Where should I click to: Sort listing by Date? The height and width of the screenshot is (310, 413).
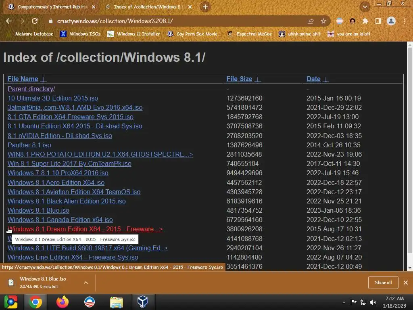point(317,79)
